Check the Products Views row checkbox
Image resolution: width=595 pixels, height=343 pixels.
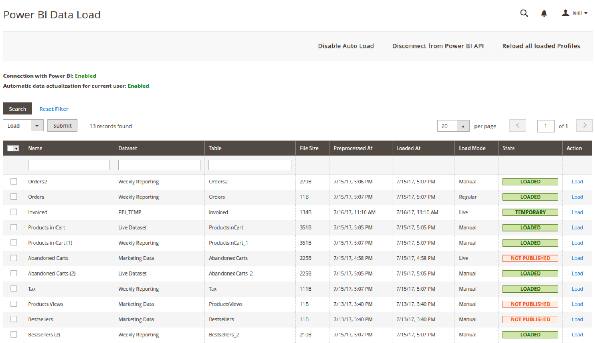[14, 304]
